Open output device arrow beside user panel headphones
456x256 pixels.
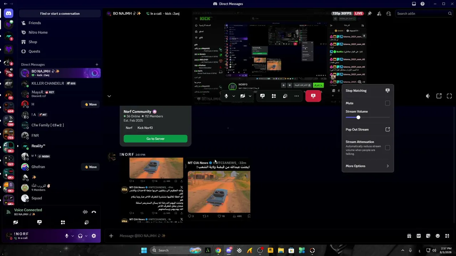[x=86, y=236]
